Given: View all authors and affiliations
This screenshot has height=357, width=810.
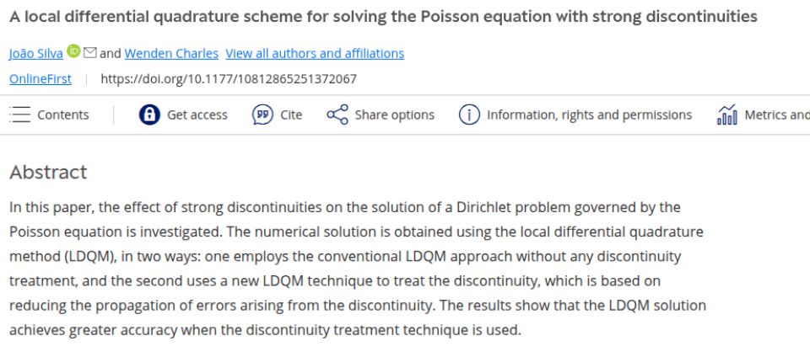Looking at the screenshot, I should [315, 53].
